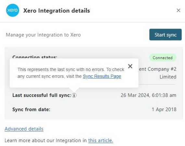Click the Start sync button
The image size is (185, 146).
coord(166,35)
